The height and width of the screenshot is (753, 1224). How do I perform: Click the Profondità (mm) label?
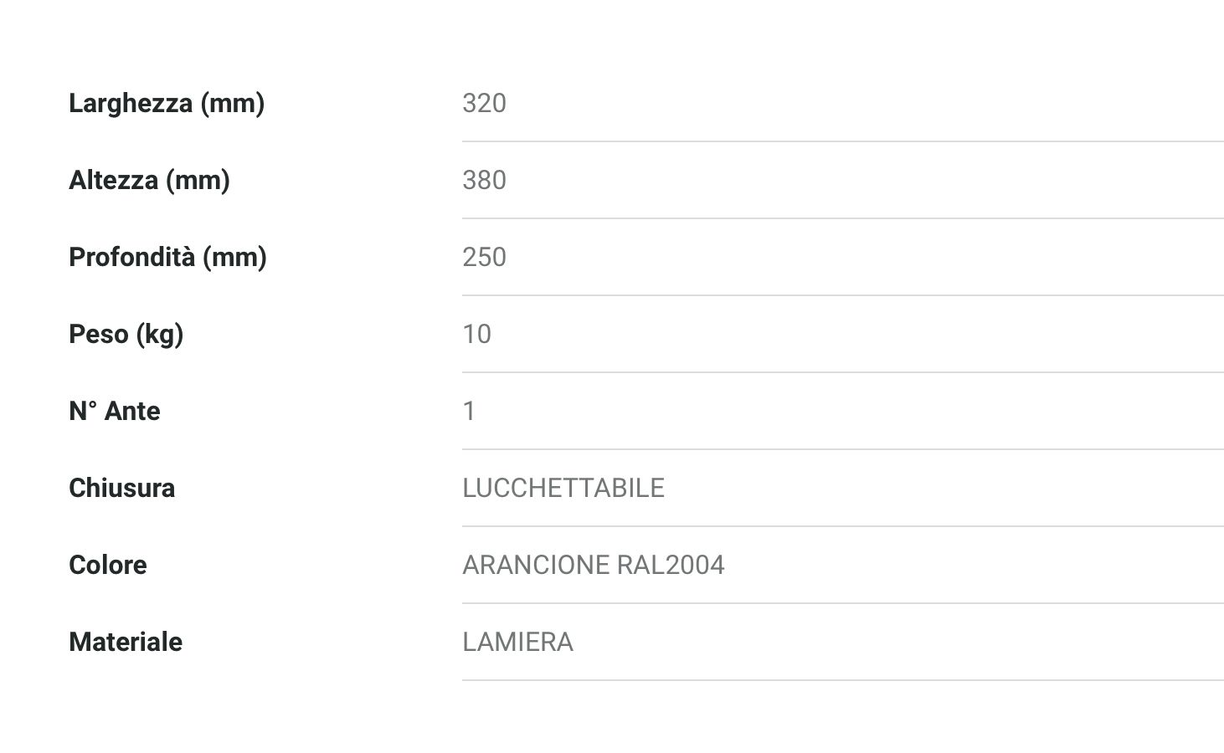(167, 257)
